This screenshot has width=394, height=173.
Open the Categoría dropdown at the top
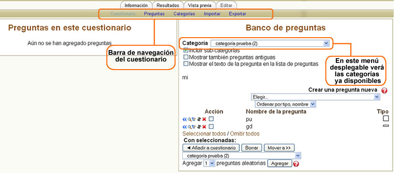click(270, 43)
